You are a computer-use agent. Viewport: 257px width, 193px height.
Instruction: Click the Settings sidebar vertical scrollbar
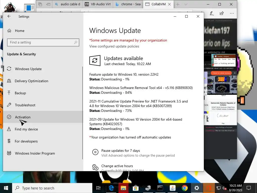point(82,113)
